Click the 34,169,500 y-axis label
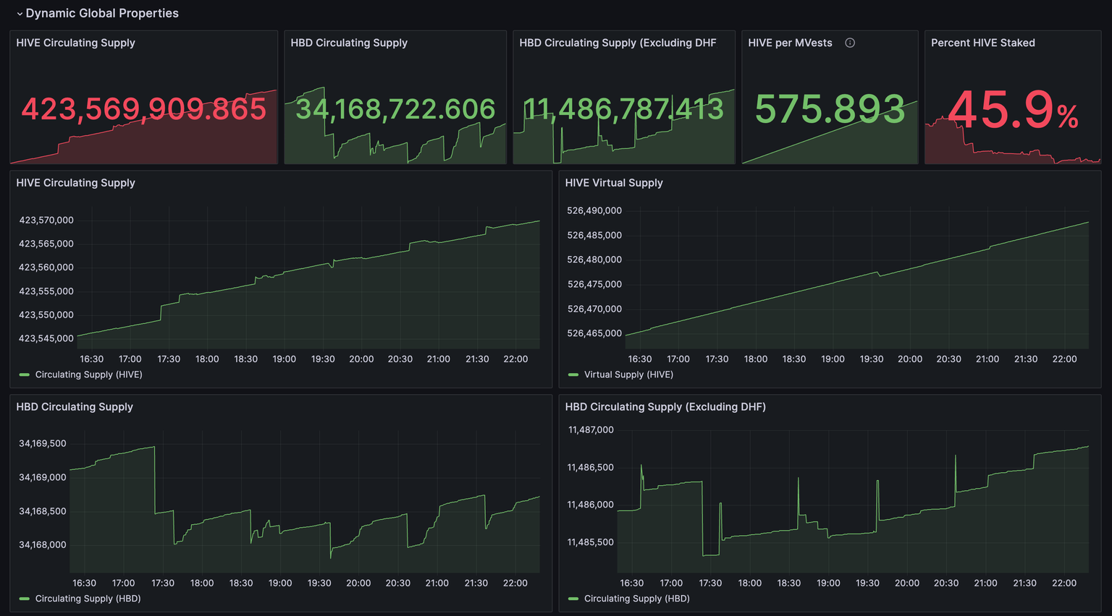The image size is (1112, 616). click(x=43, y=443)
